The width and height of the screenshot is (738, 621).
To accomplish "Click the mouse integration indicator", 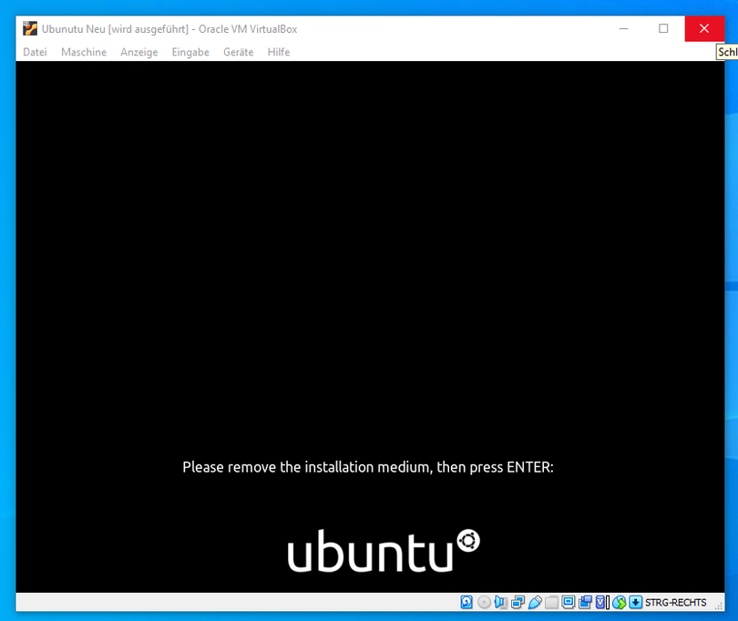I will coord(619,602).
